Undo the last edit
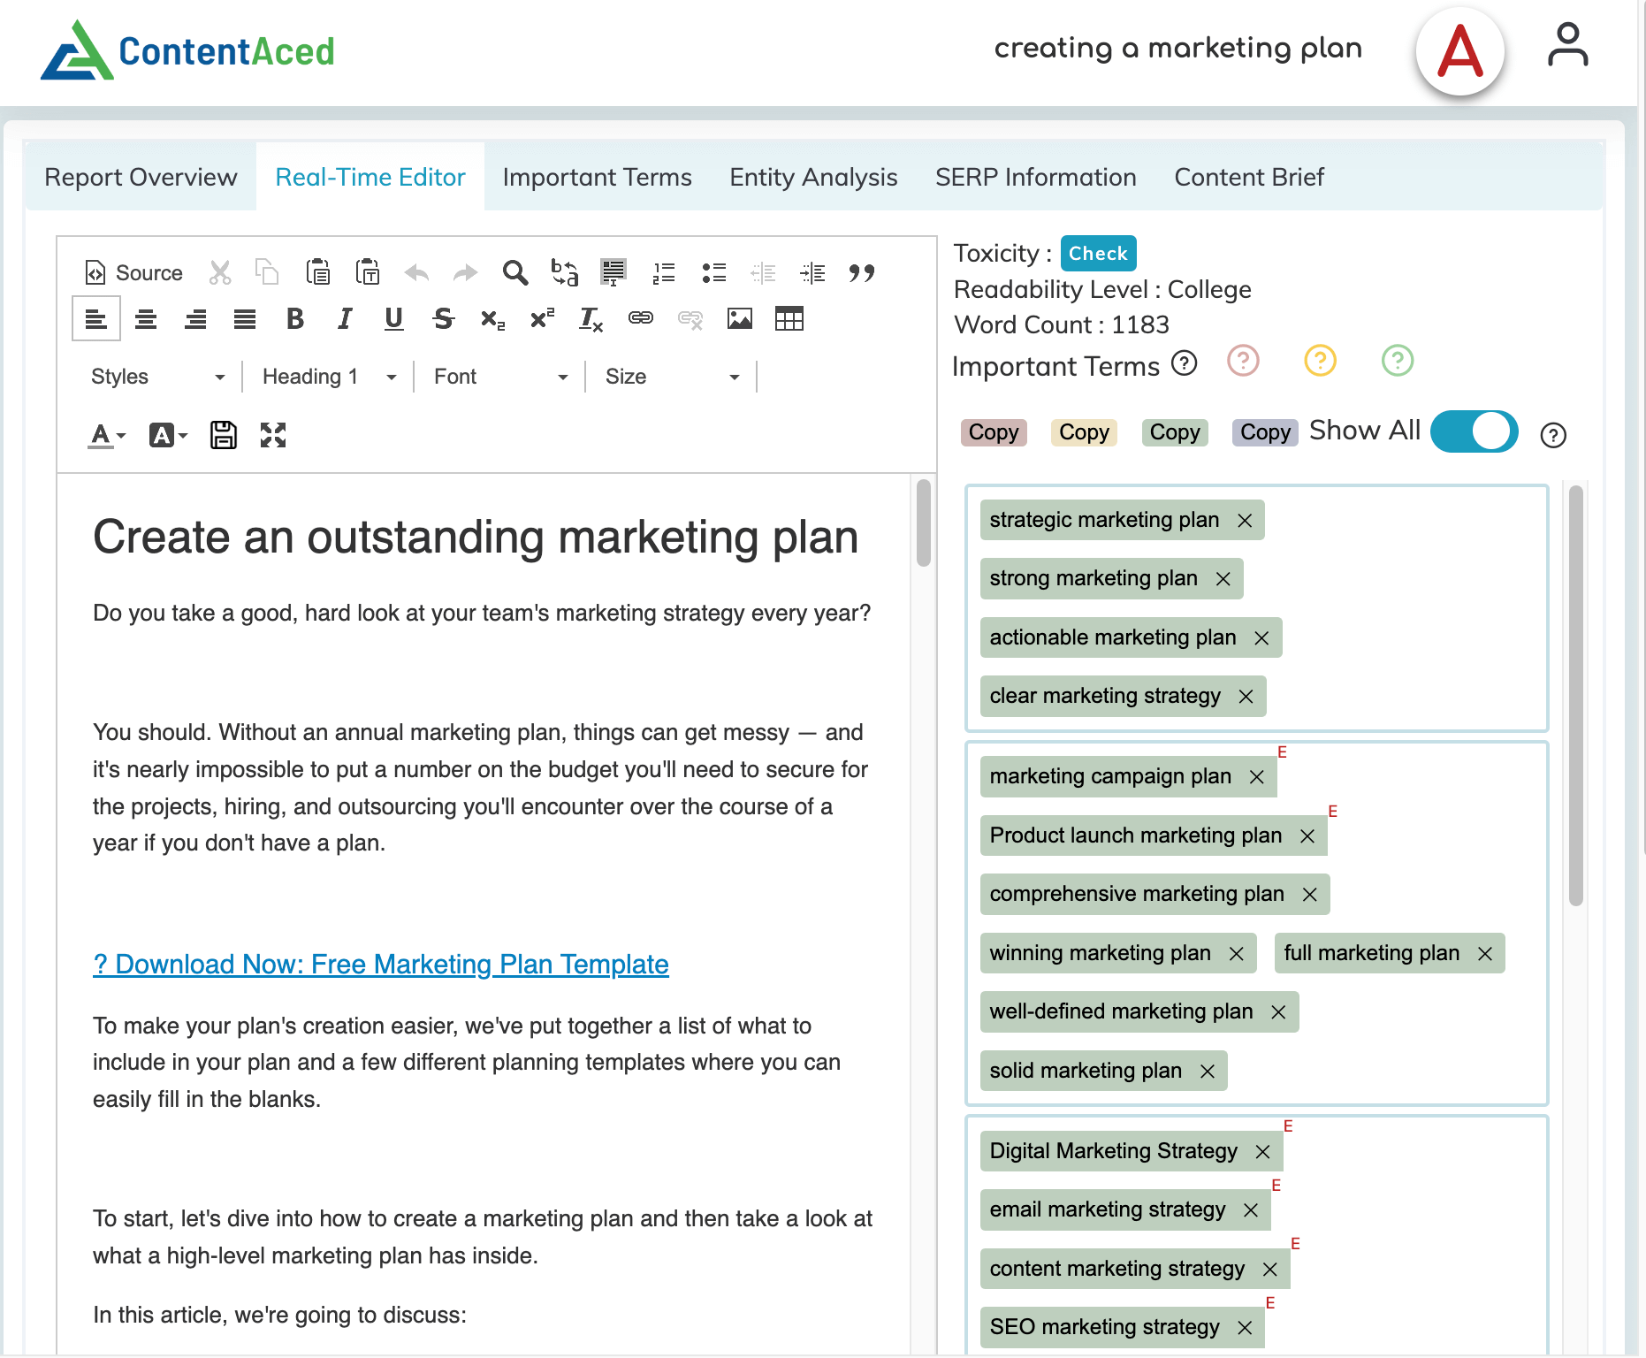This screenshot has height=1358, width=1646. [415, 272]
